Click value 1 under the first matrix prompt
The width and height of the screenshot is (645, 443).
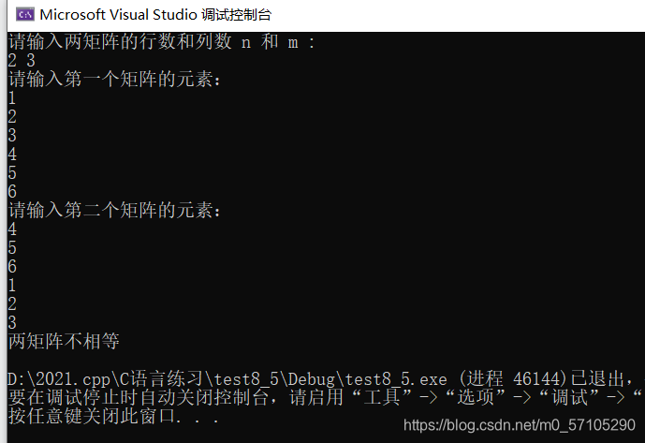(x=12, y=98)
